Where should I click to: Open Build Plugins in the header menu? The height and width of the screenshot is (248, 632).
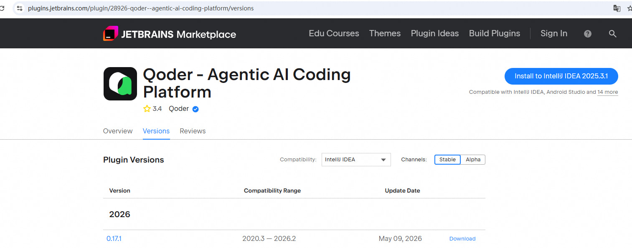(495, 33)
